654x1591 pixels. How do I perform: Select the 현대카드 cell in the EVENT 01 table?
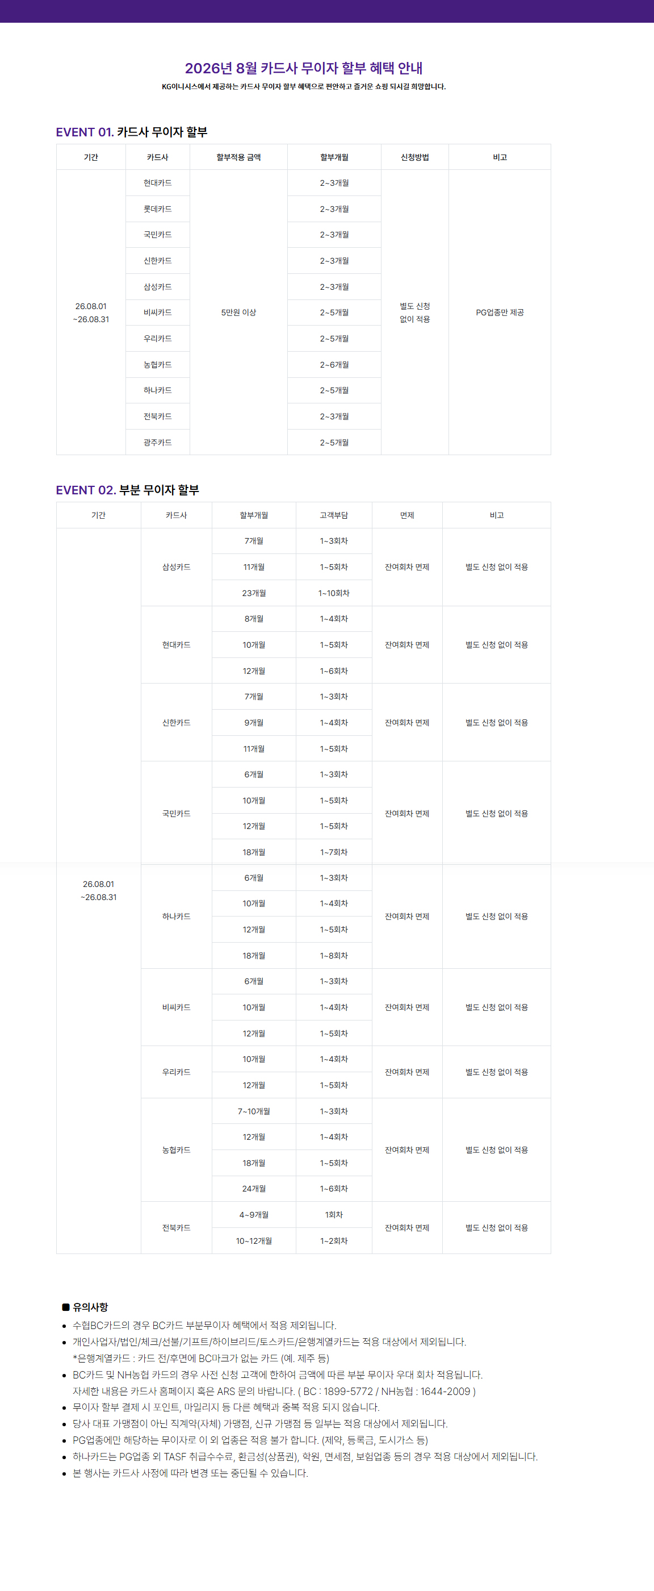(158, 183)
